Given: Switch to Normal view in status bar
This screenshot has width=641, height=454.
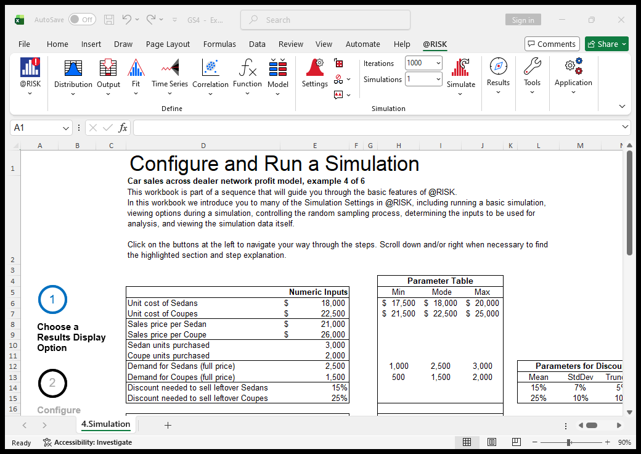Looking at the screenshot, I should pos(467,442).
